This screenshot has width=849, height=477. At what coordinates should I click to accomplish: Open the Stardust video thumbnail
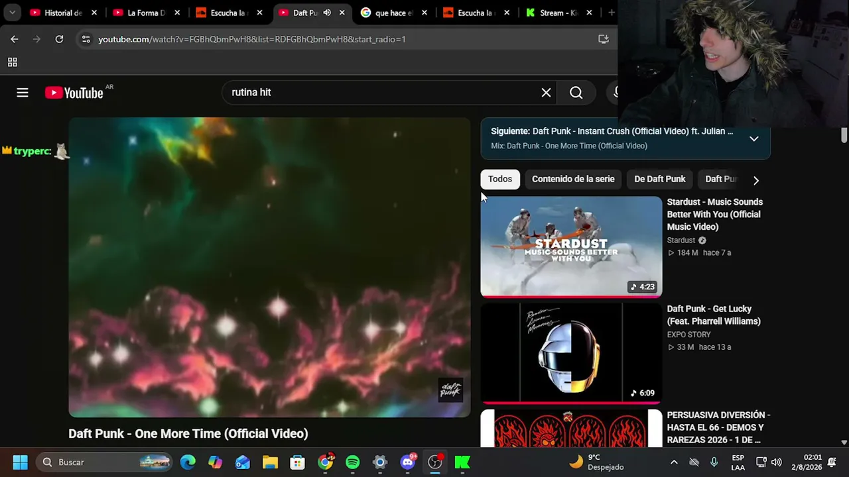pyautogui.click(x=571, y=246)
